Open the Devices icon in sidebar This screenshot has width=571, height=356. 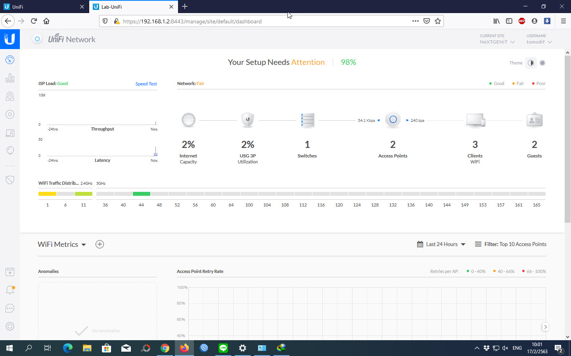10,114
